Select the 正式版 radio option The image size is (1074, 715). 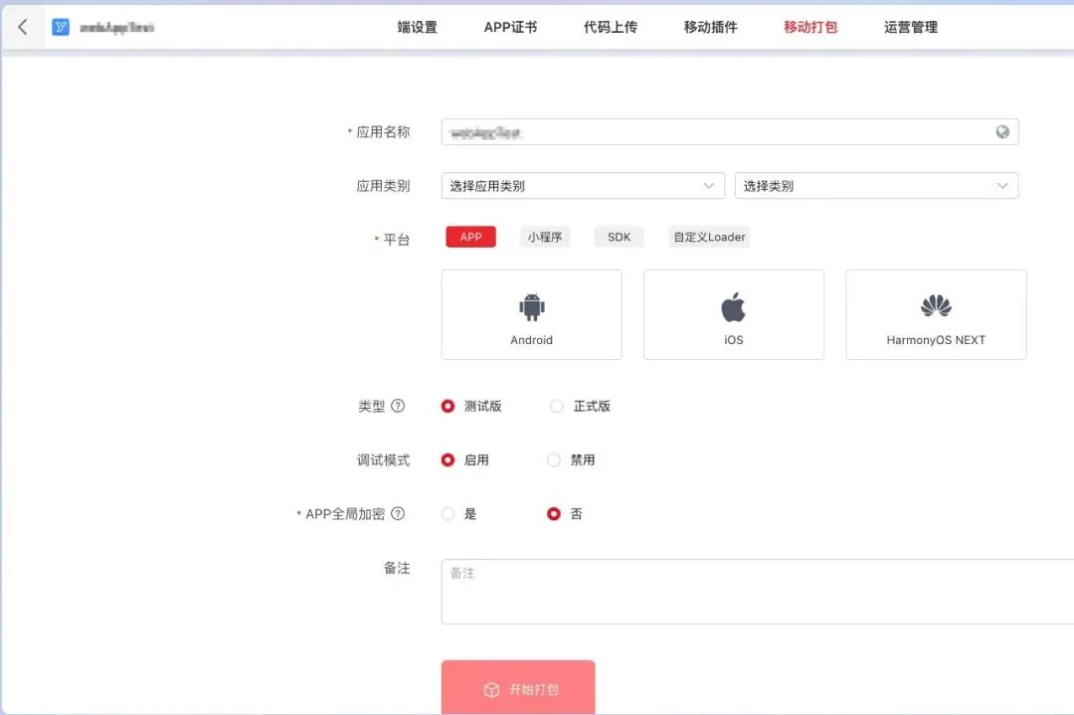(x=557, y=406)
